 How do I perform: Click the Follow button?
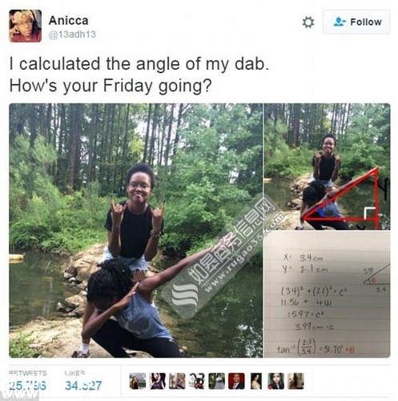(x=357, y=22)
